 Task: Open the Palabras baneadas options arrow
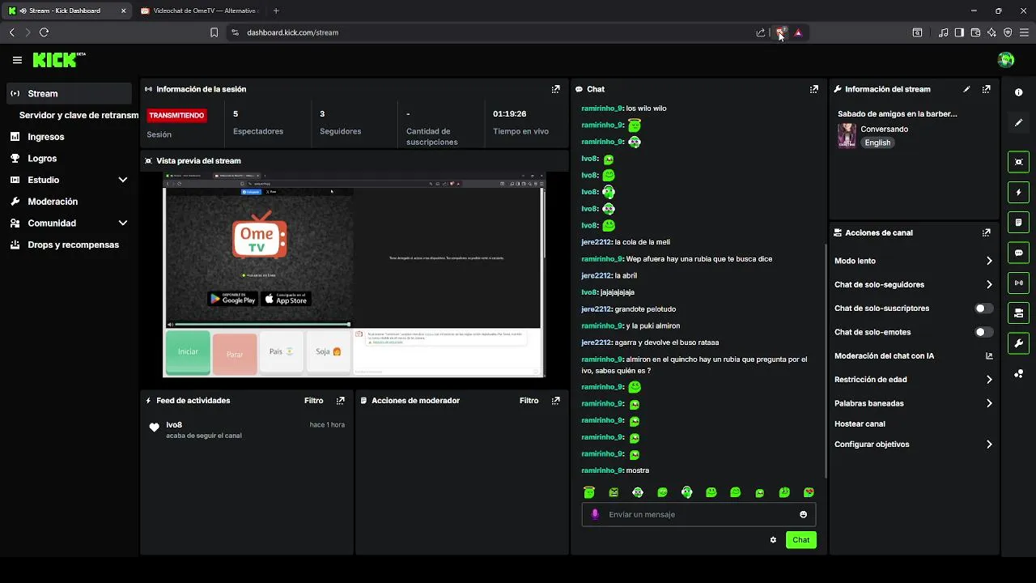pyautogui.click(x=988, y=403)
